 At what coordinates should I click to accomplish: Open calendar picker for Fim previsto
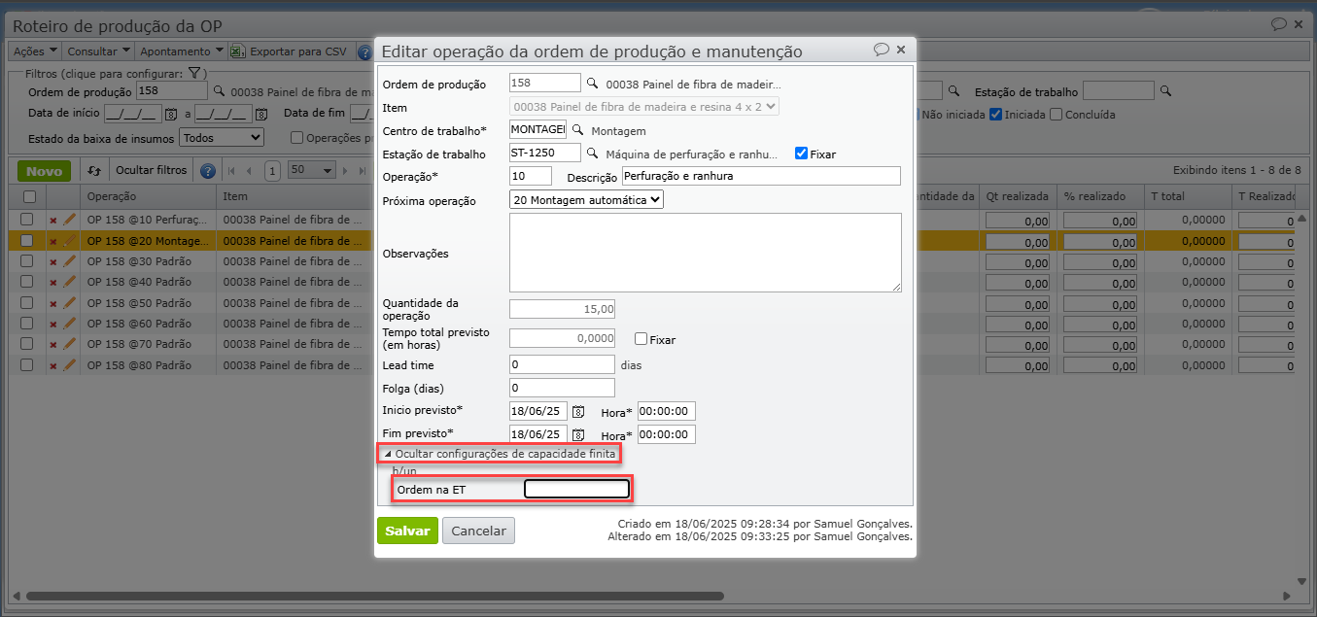[x=578, y=434]
